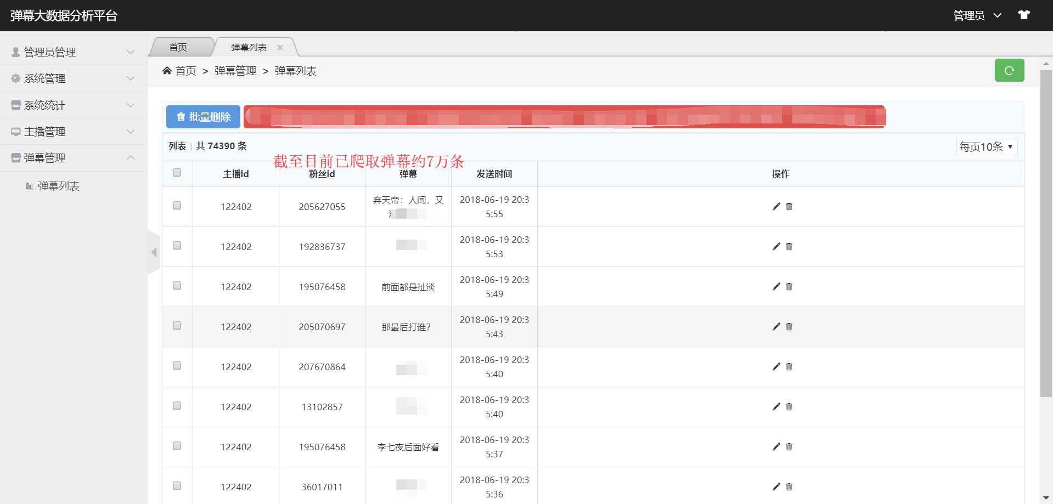Click the vertical scrollbar thumb
Viewport: 1053px width, 504px height.
point(1046,233)
